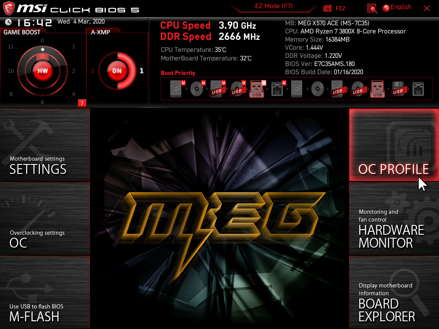Click BIOS Build Date: 01/16/2020

324,72
